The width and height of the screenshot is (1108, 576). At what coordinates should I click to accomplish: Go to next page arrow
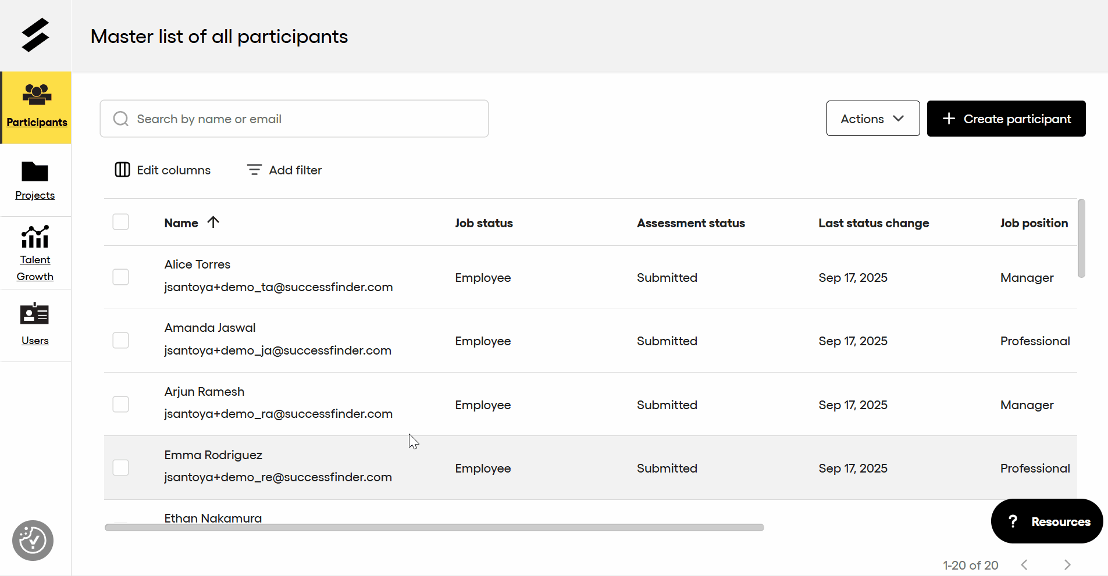pyautogui.click(x=1067, y=565)
